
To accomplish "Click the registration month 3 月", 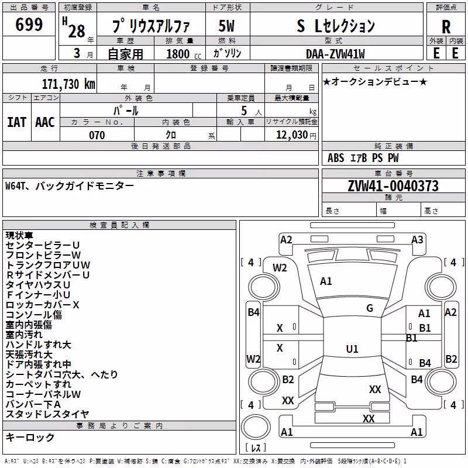I will pyautogui.click(x=83, y=54).
